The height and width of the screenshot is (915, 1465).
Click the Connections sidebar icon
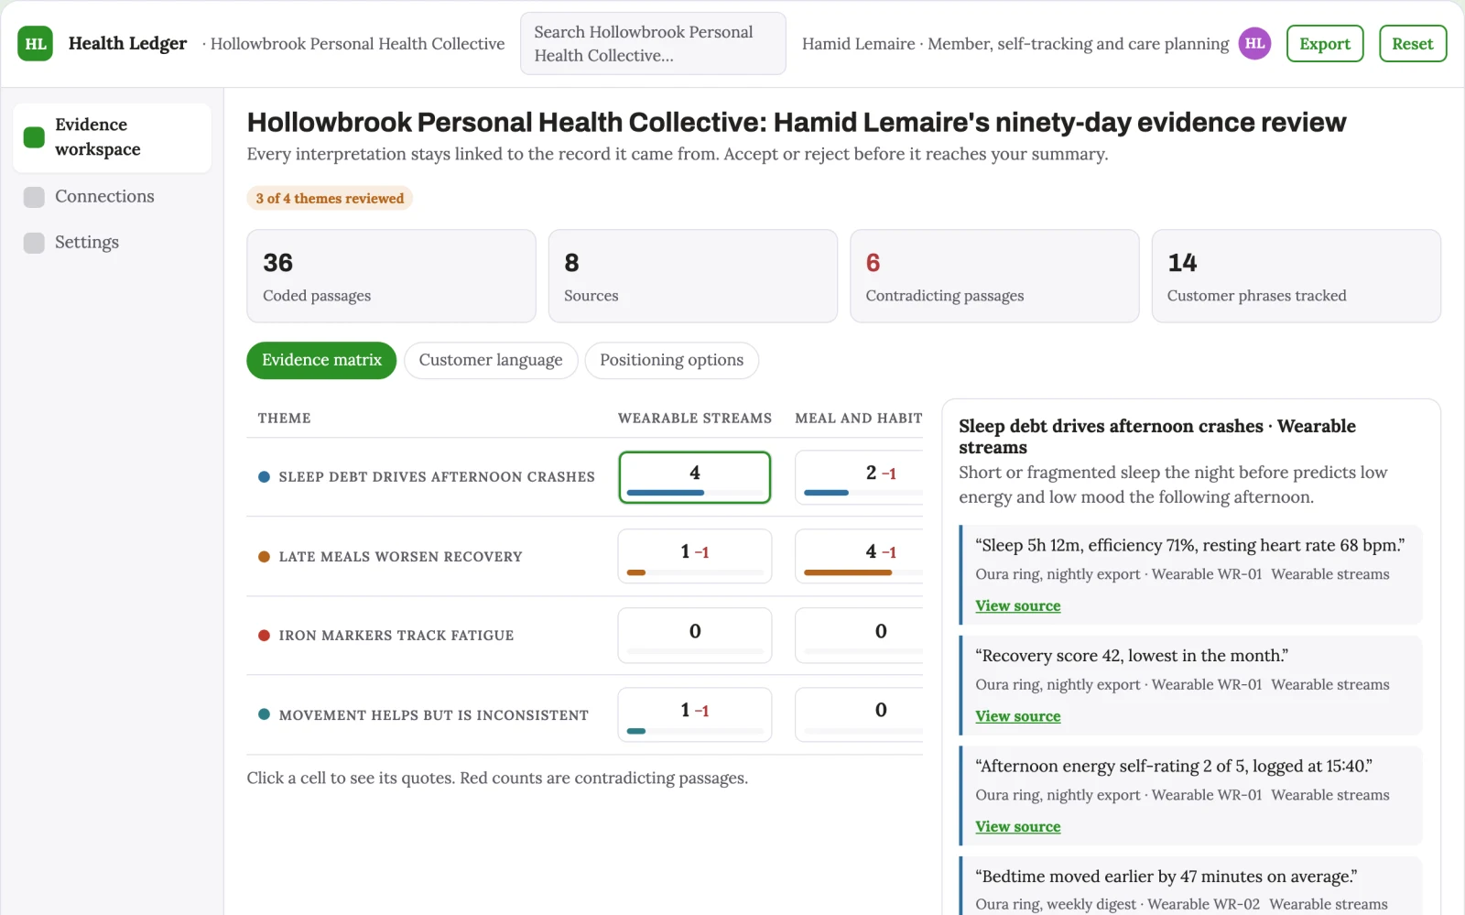[x=34, y=197]
